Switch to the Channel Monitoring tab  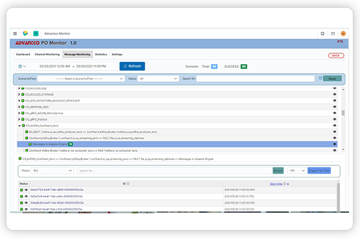(47, 54)
